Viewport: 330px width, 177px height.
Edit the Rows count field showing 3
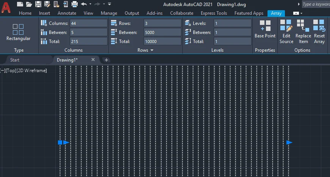coord(162,23)
